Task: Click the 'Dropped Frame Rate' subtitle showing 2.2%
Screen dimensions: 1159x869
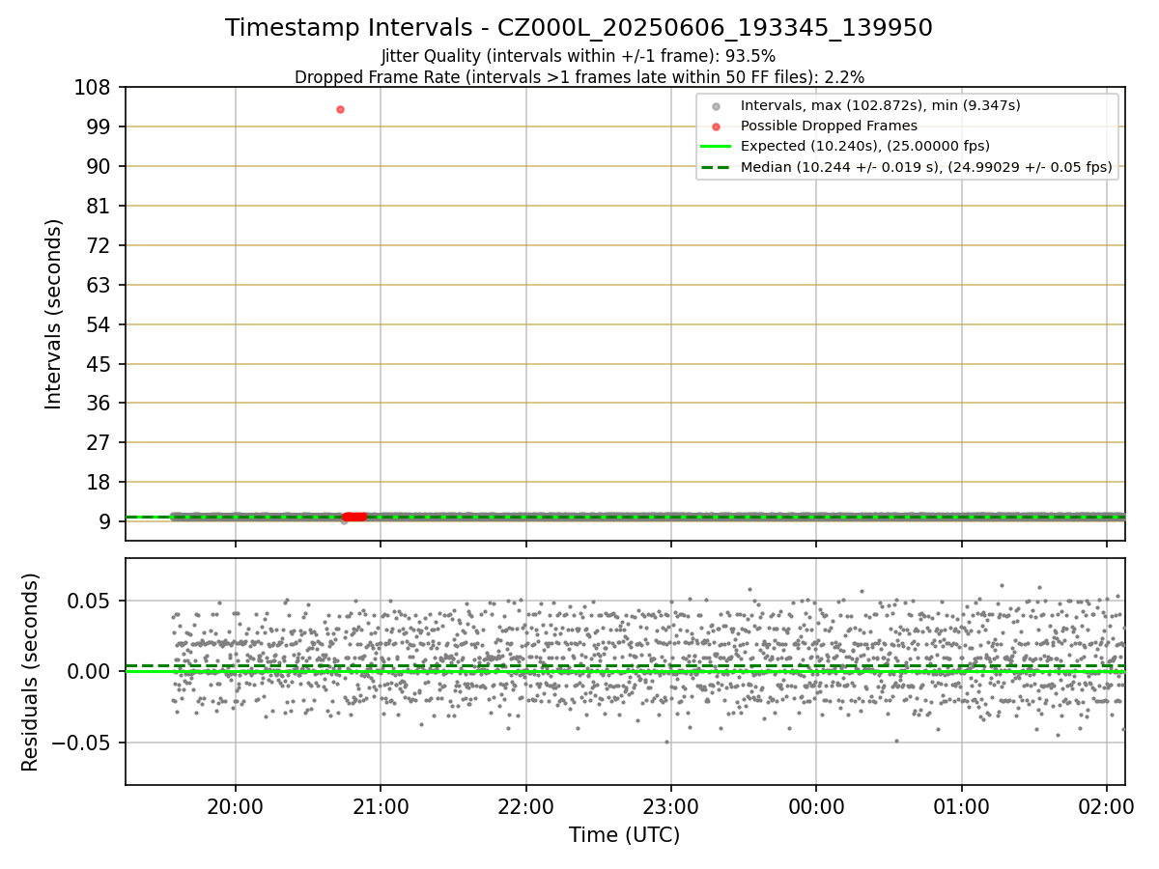Action: coord(579,76)
